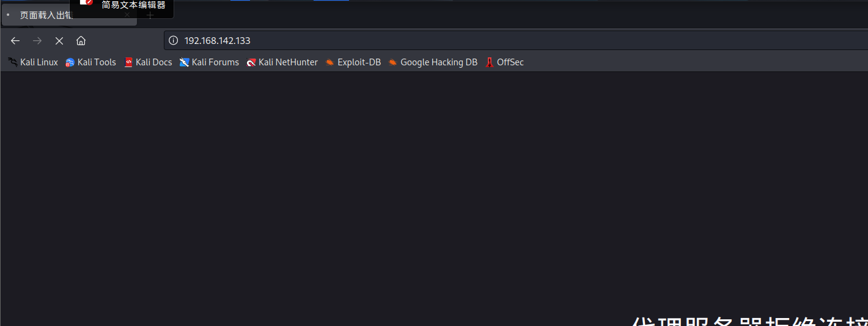
Task: Open the Kali Forums bookmark
Action: (209, 62)
